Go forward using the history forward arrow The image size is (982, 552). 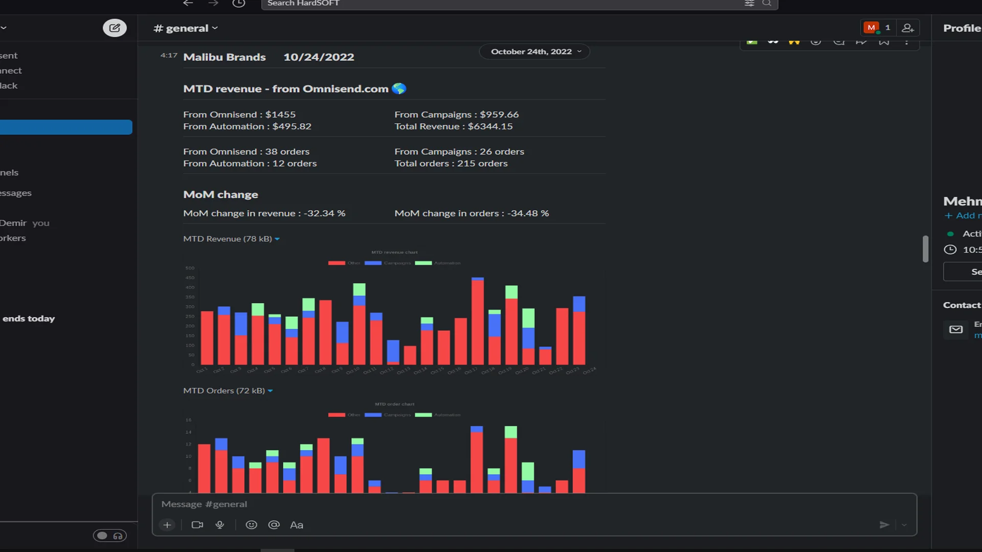coord(213,3)
